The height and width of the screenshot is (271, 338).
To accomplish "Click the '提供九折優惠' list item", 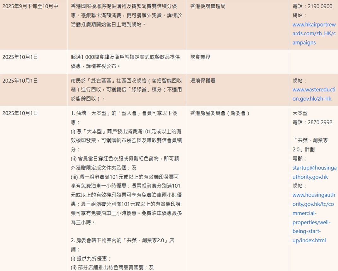I will tap(91, 259).
